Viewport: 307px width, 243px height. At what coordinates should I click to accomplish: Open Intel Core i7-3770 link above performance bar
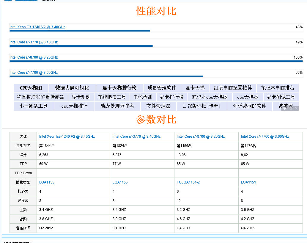34,42
